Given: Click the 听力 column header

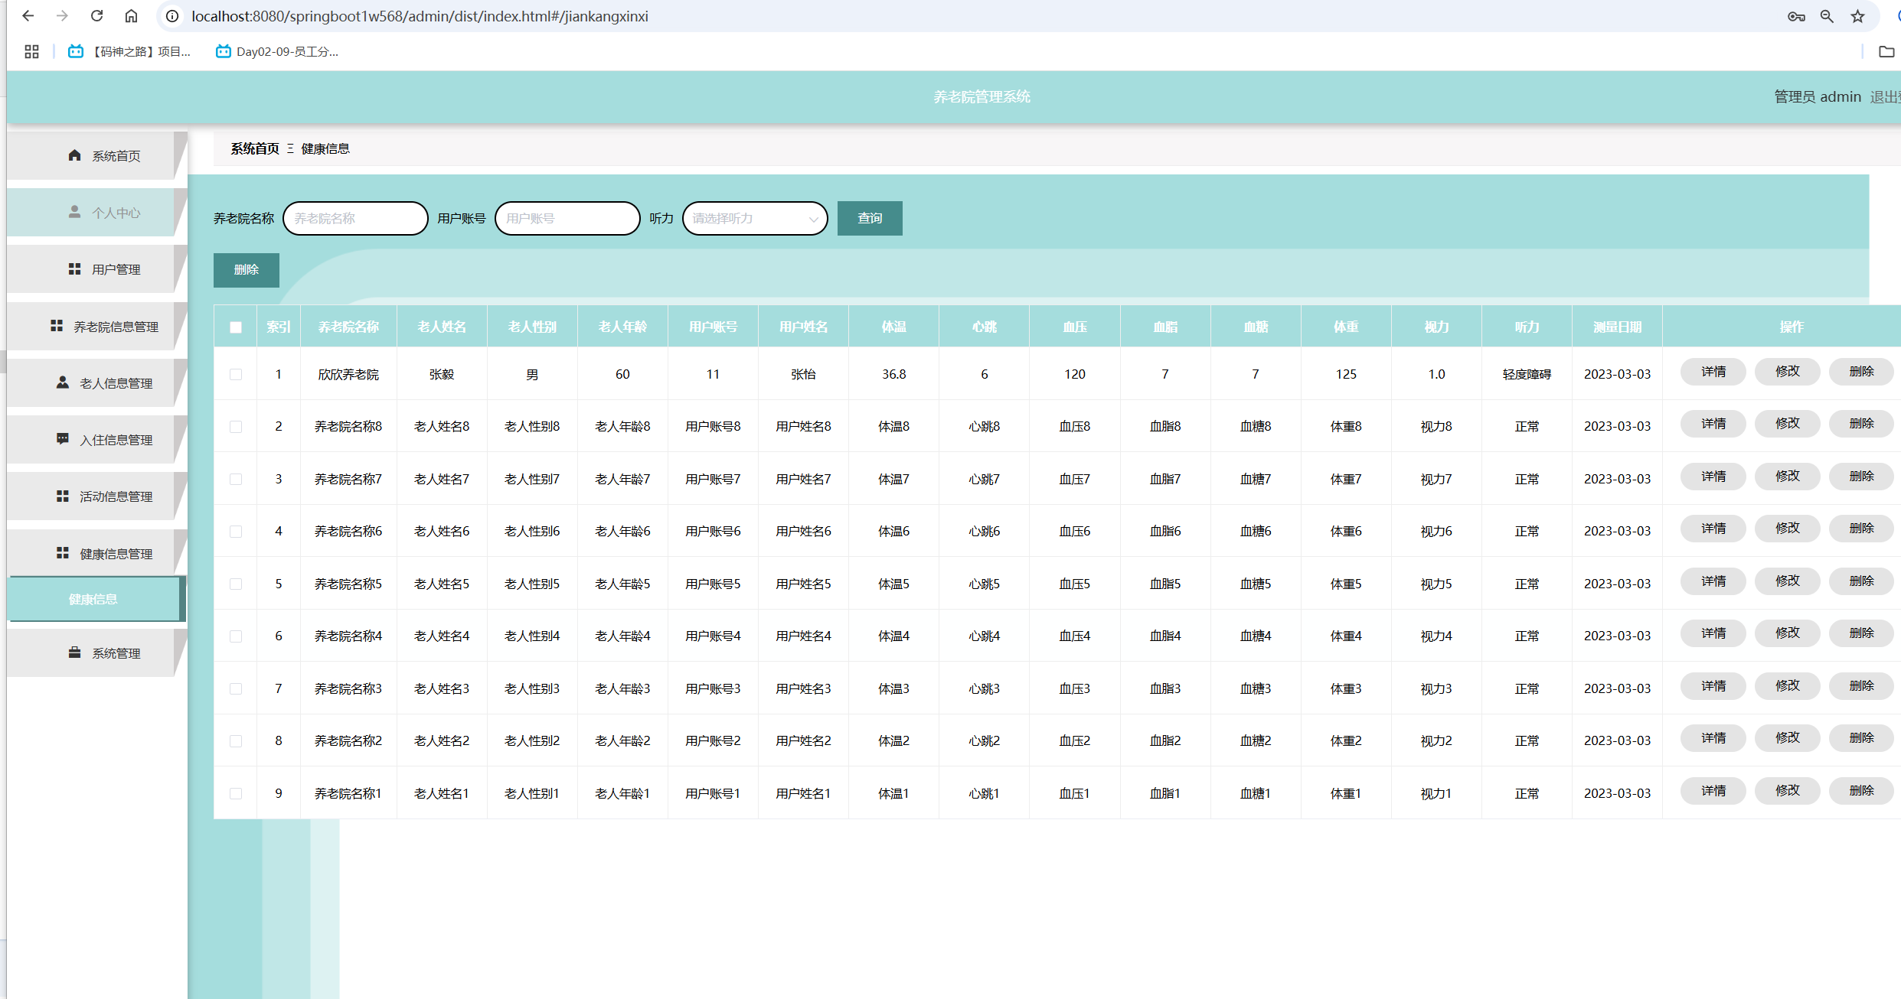Looking at the screenshot, I should (x=1527, y=327).
